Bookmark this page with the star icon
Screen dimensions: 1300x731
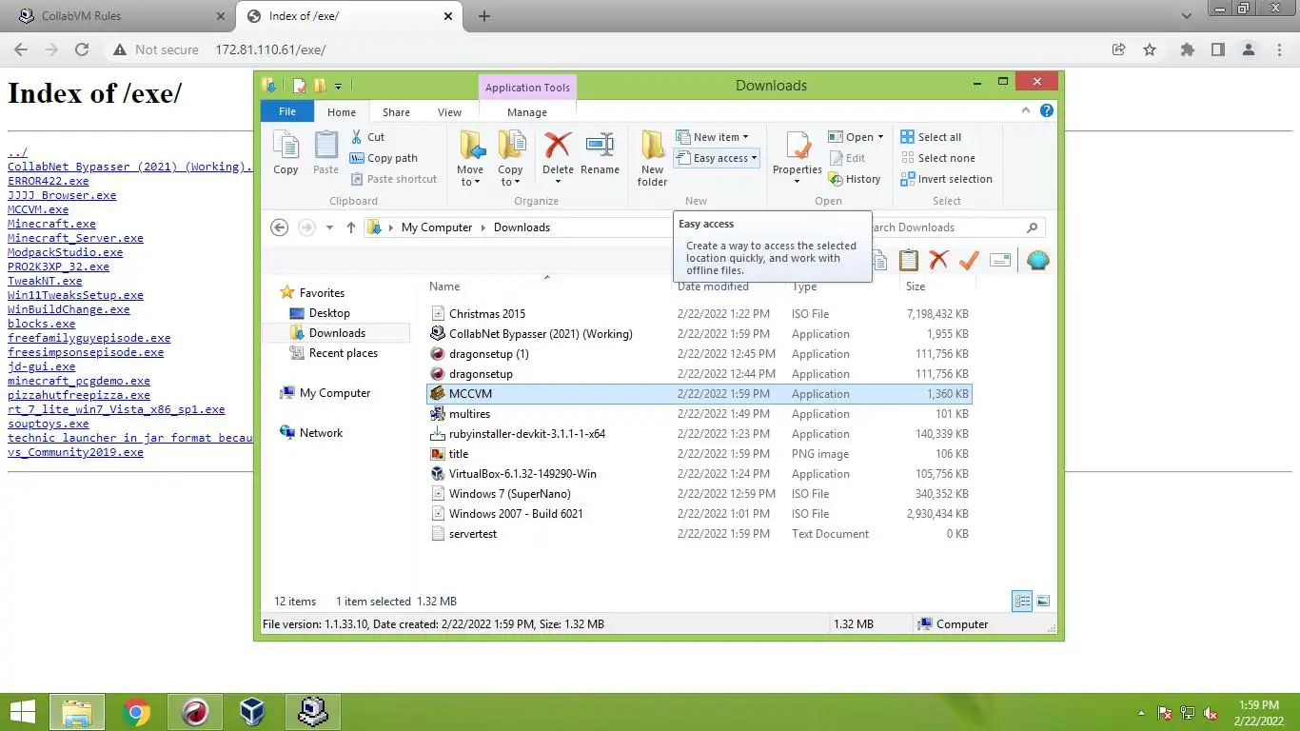pos(1150,49)
